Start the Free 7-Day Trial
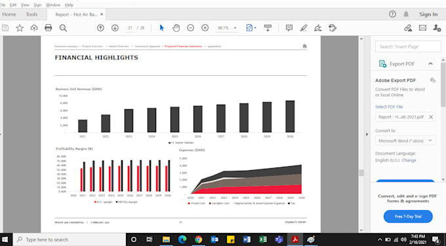 click(x=408, y=217)
